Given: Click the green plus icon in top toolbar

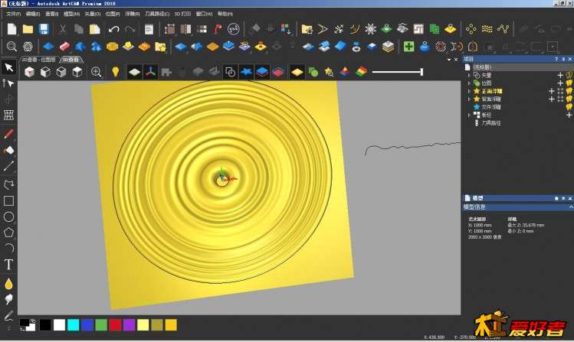Looking at the screenshot, I should pyautogui.click(x=409, y=47).
